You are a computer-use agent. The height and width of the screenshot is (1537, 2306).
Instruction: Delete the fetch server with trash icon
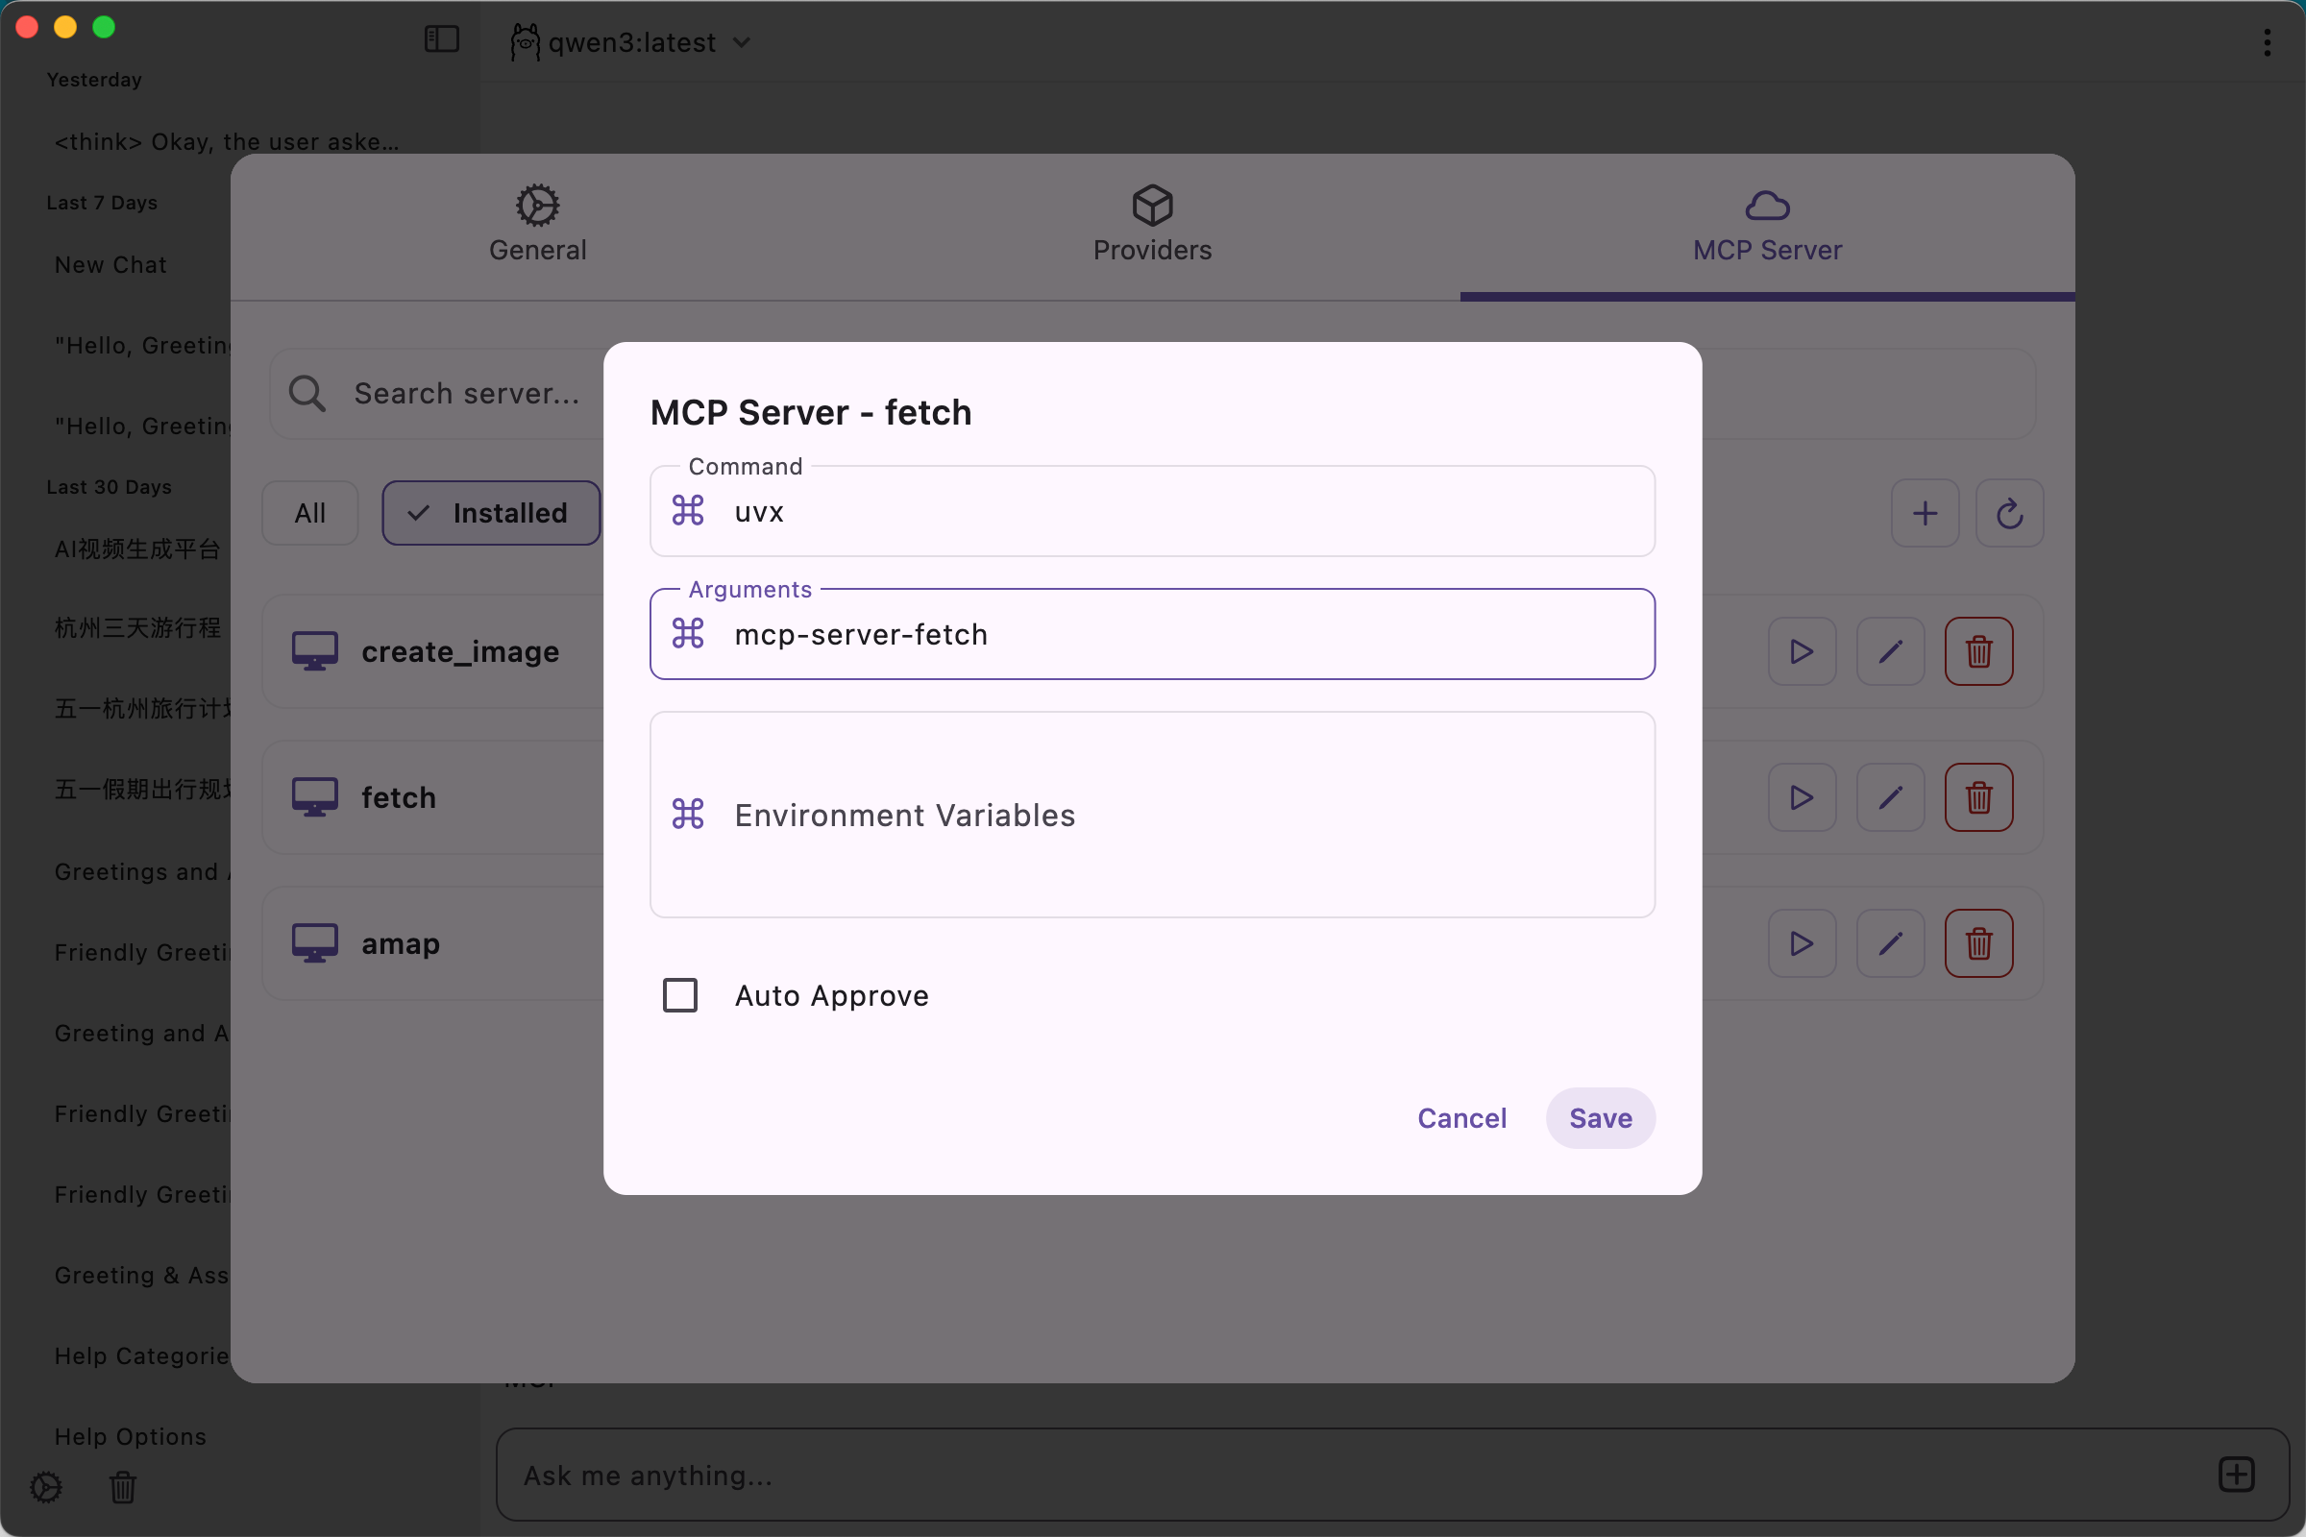click(1978, 797)
